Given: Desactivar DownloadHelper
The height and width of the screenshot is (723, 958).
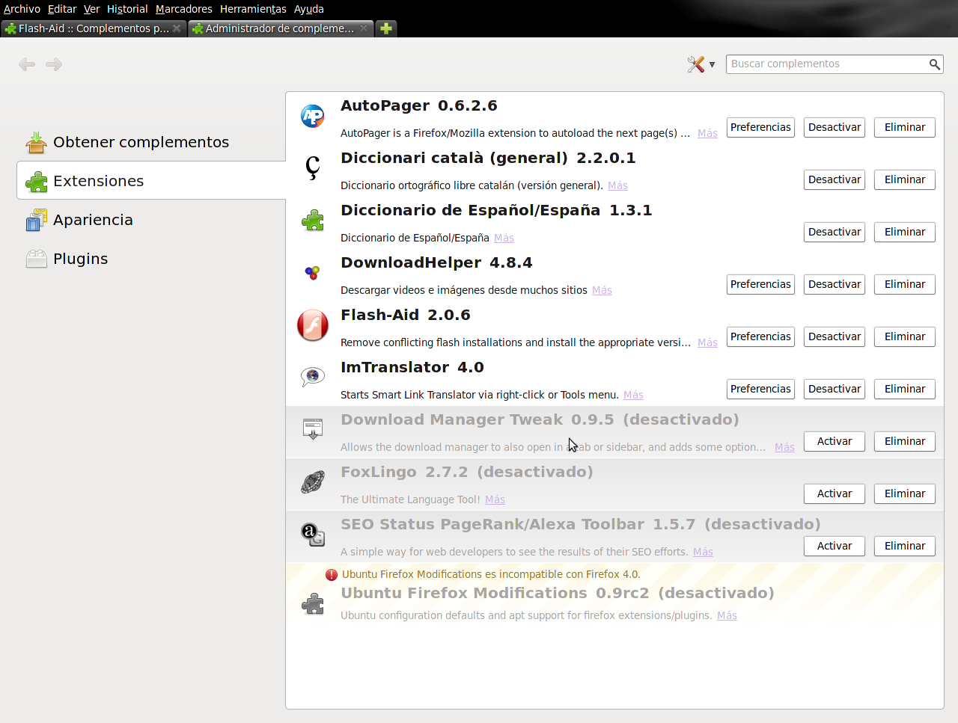Looking at the screenshot, I should [835, 284].
